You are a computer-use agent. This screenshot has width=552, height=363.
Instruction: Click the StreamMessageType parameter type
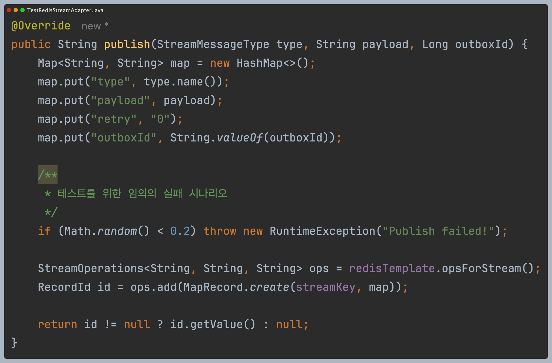(x=213, y=44)
